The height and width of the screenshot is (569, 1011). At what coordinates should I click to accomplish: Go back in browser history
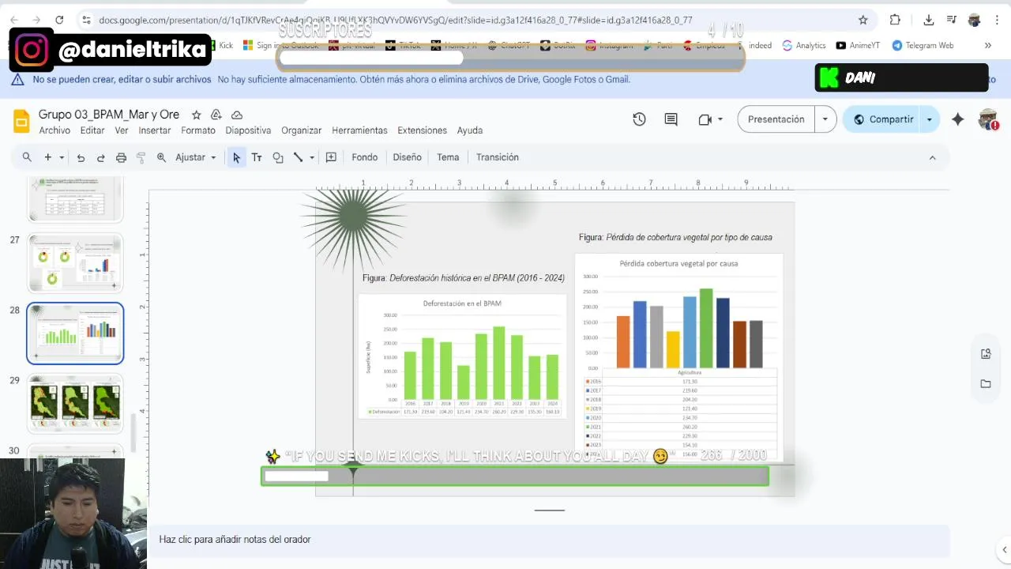15,20
